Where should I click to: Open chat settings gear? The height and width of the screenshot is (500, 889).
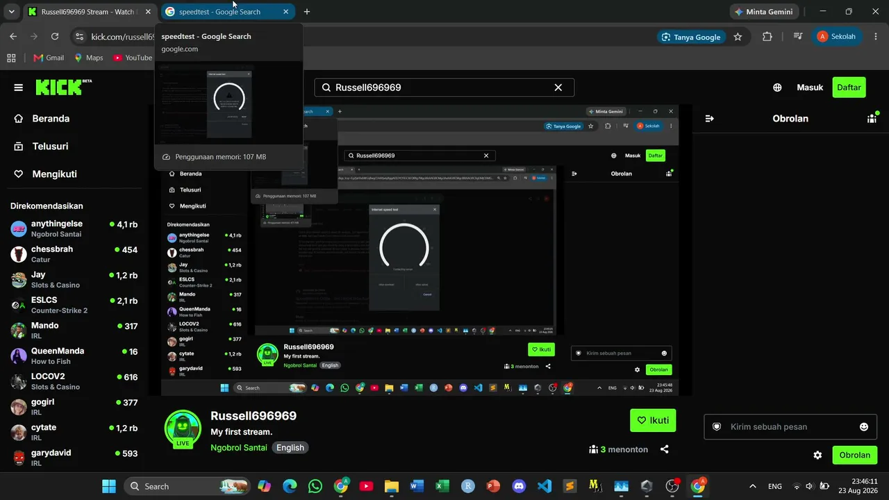click(x=817, y=456)
